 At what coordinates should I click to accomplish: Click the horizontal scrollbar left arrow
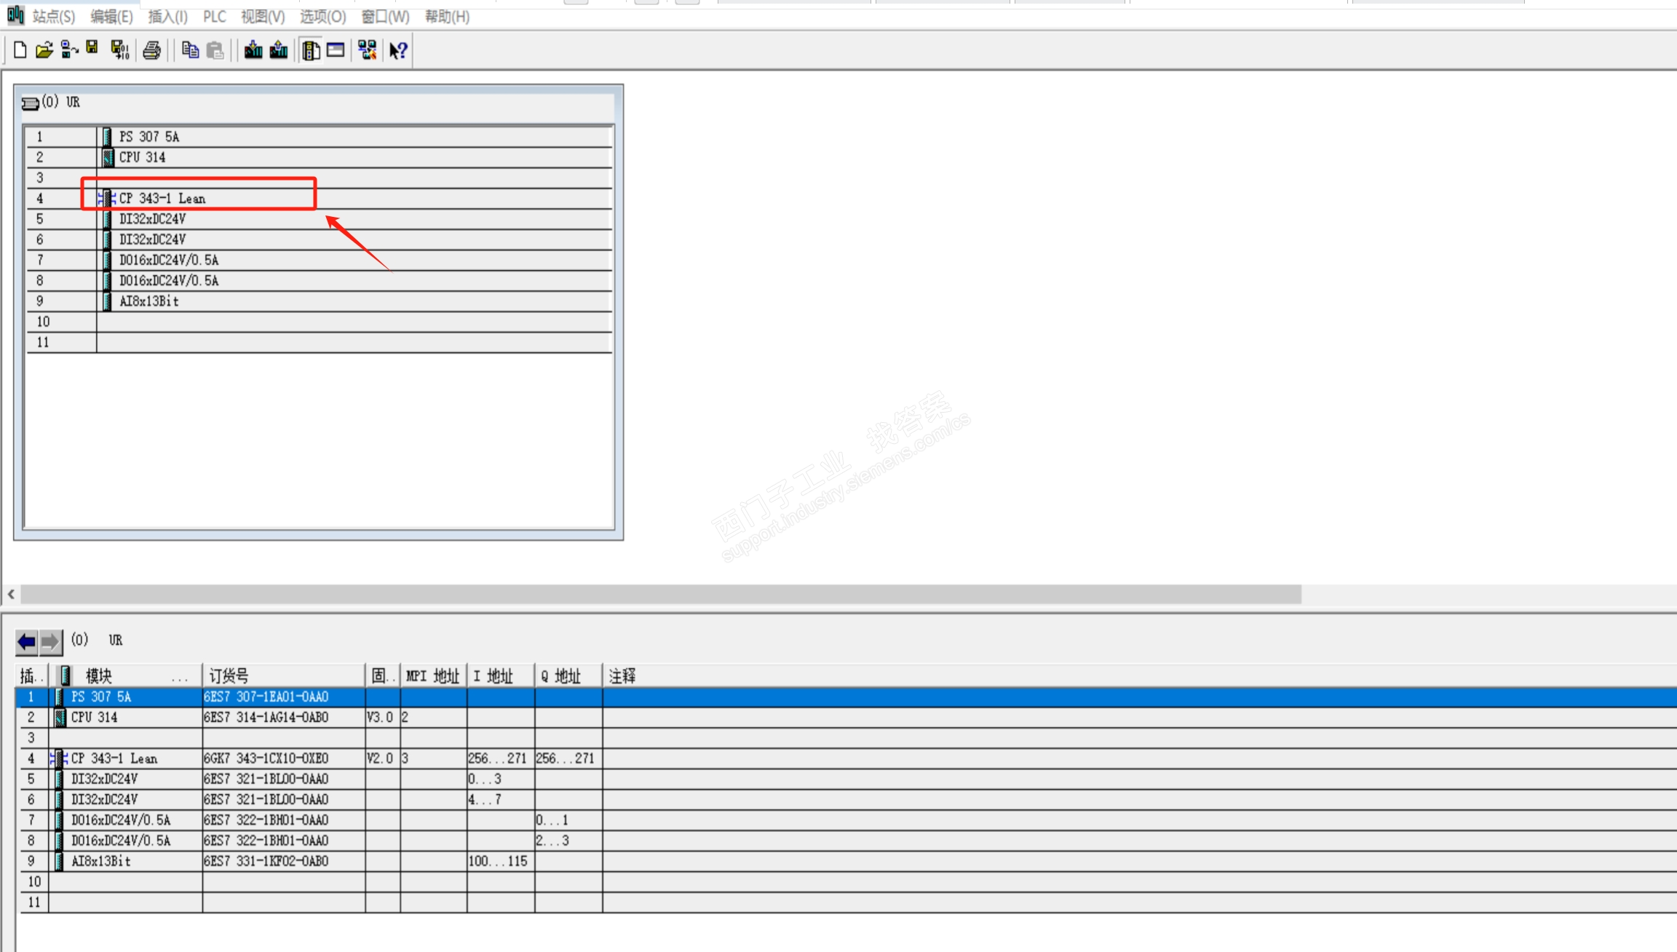pyautogui.click(x=11, y=594)
